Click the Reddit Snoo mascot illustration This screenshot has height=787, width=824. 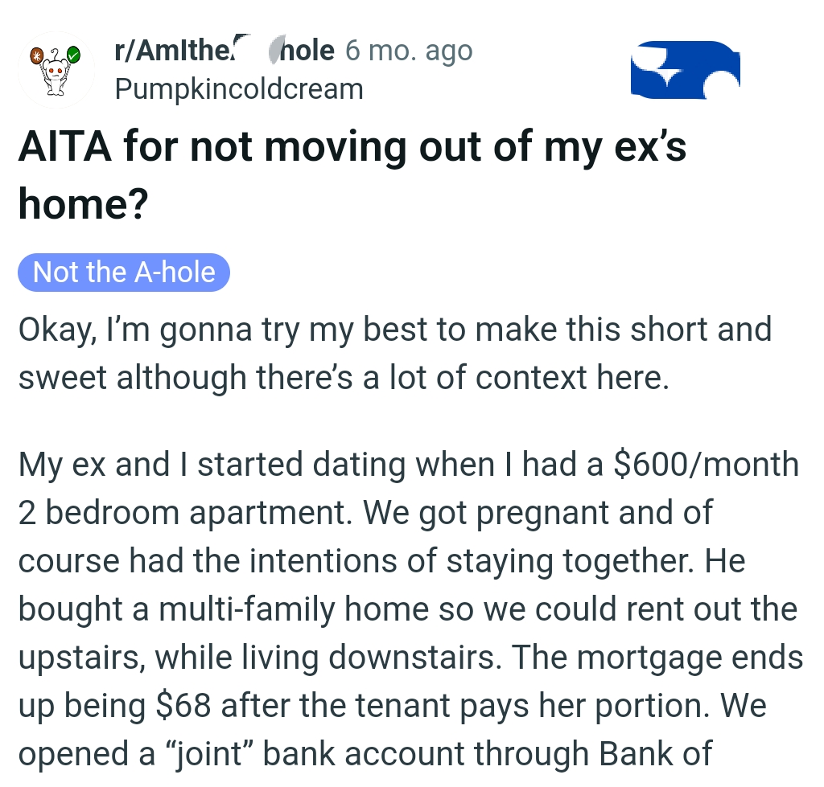click(55, 71)
